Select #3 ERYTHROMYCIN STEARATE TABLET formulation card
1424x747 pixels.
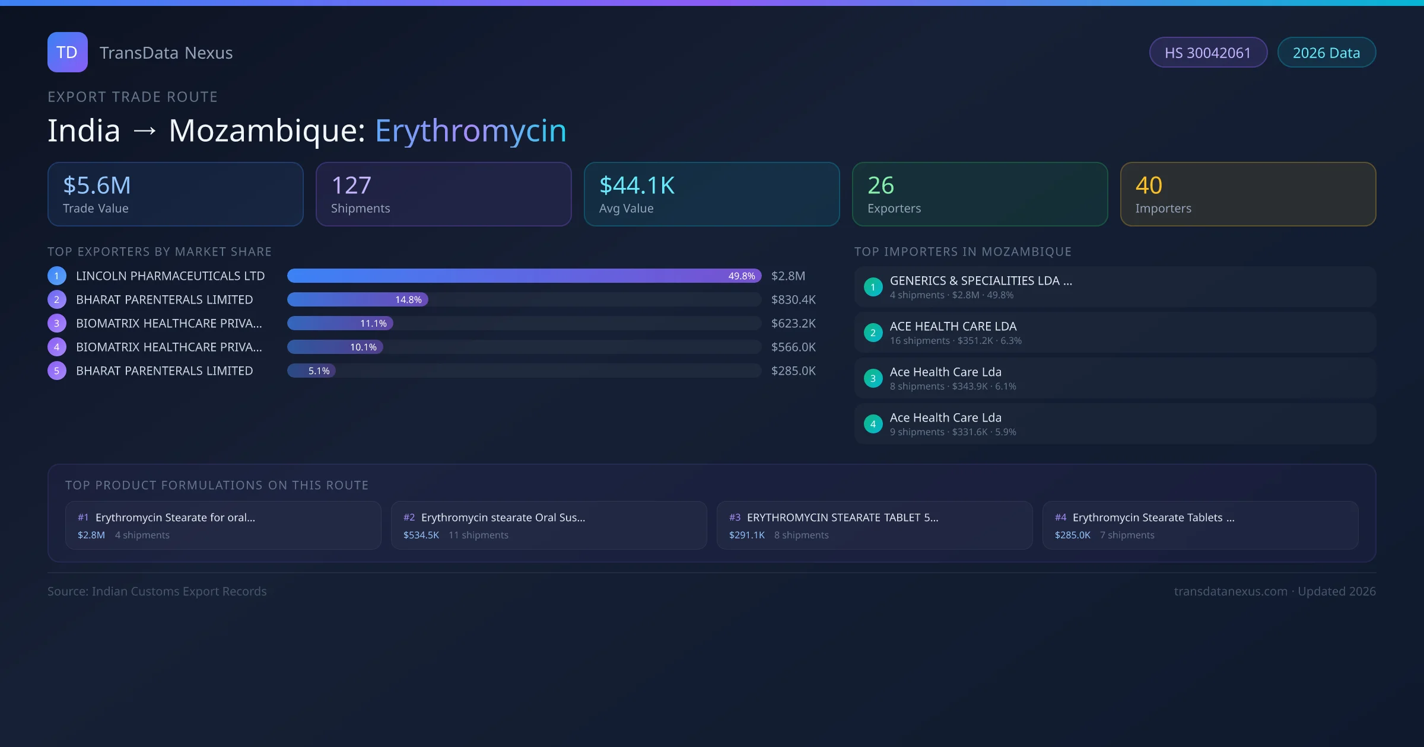coord(874,525)
